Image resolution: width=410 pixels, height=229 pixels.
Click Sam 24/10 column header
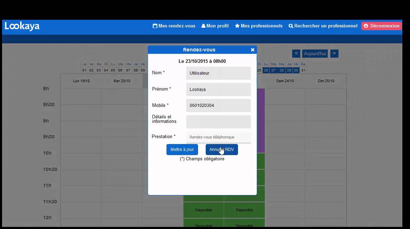coord(285,81)
